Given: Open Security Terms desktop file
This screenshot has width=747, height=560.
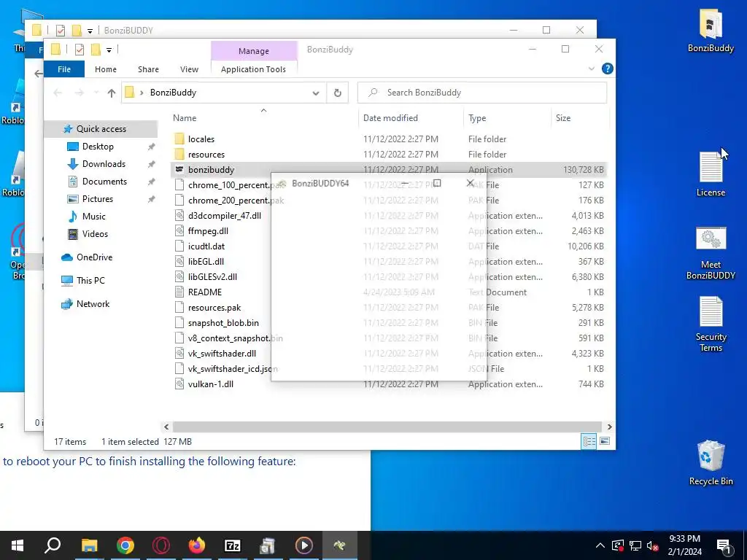Looking at the screenshot, I should (x=711, y=324).
